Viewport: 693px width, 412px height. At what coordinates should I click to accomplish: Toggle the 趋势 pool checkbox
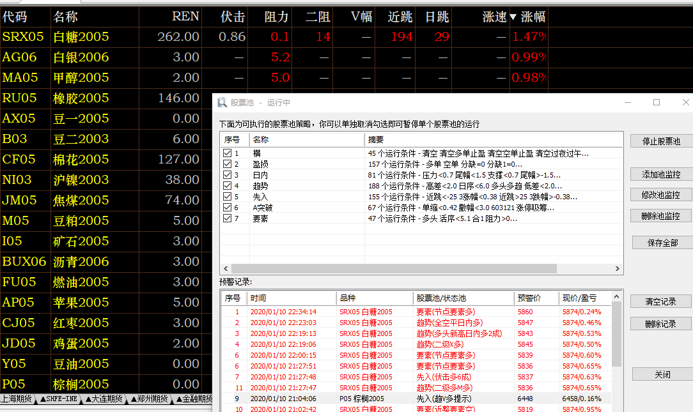pyautogui.click(x=227, y=186)
